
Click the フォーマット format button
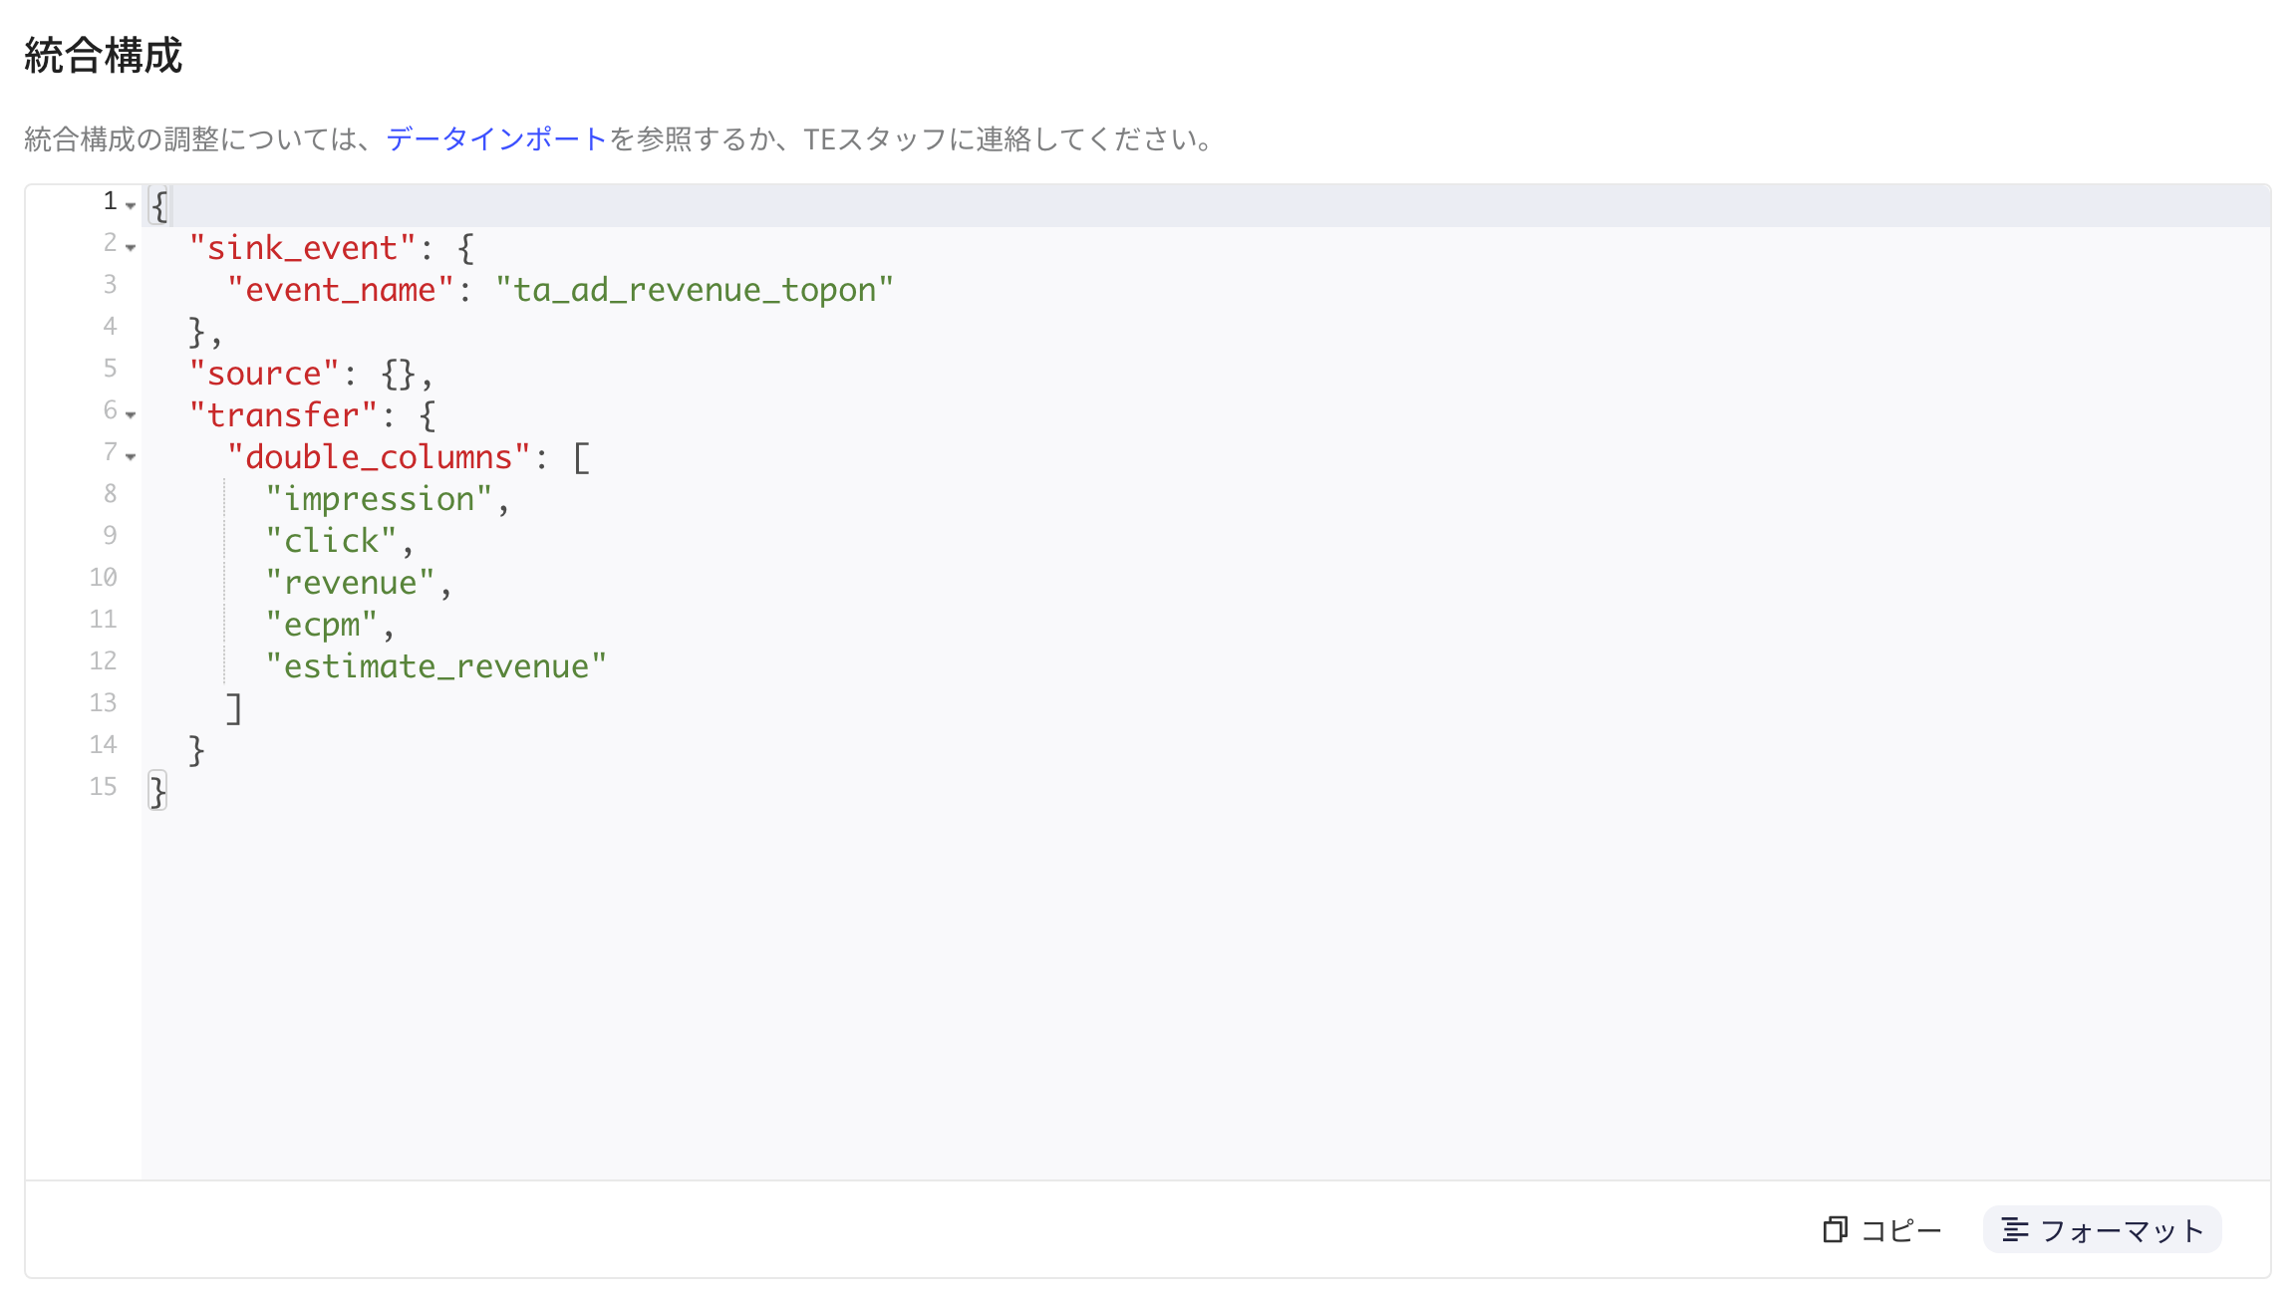click(x=2102, y=1230)
